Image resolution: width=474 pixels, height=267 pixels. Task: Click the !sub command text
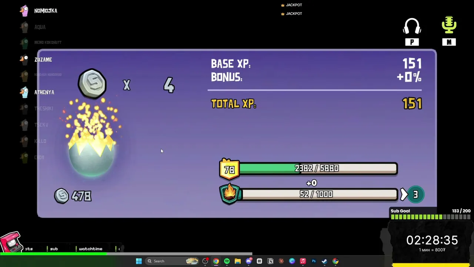[x=53, y=249]
